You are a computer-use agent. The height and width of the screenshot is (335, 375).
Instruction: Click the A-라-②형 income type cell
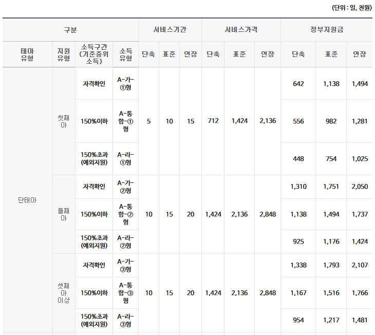tap(125, 241)
